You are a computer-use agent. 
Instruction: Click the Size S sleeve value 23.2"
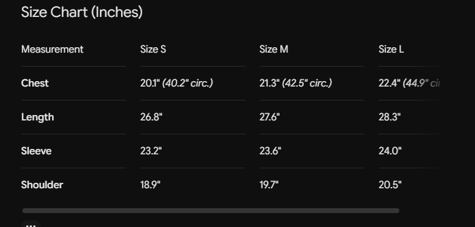tap(151, 151)
